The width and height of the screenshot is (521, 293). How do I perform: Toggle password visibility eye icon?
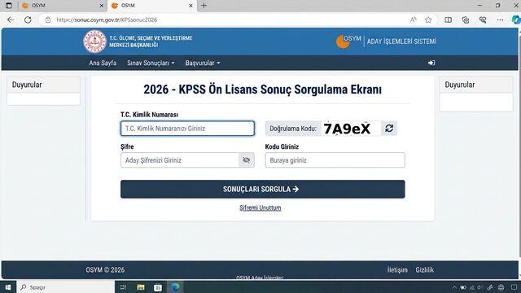[x=246, y=160]
